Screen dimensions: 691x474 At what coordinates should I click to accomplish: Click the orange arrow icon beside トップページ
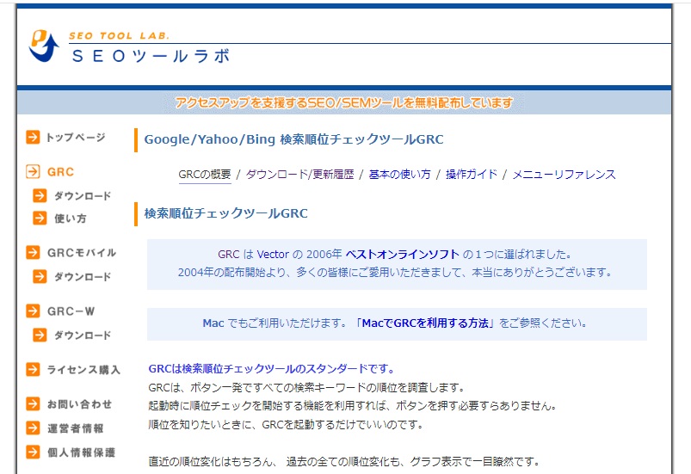33,138
